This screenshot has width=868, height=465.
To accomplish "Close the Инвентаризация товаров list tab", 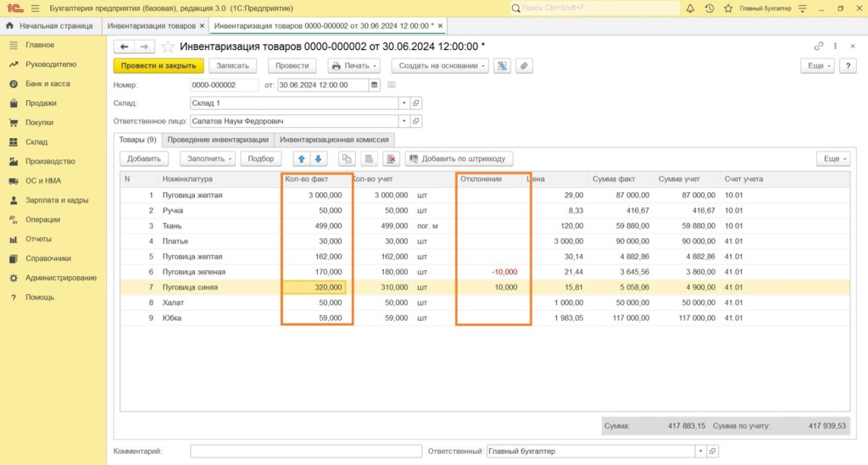I will pyautogui.click(x=202, y=26).
